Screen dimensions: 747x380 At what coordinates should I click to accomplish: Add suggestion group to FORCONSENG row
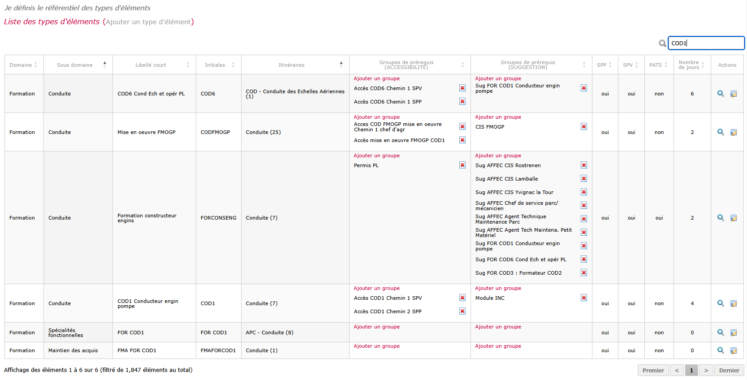coord(498,156)
